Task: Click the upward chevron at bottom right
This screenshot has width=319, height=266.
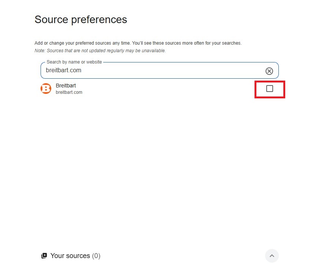Action: click(272, 256)
